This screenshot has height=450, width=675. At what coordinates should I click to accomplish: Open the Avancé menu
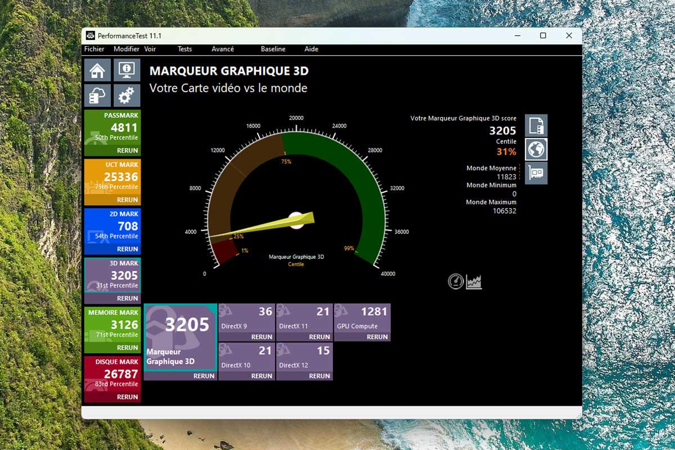[x=223, y=49]
